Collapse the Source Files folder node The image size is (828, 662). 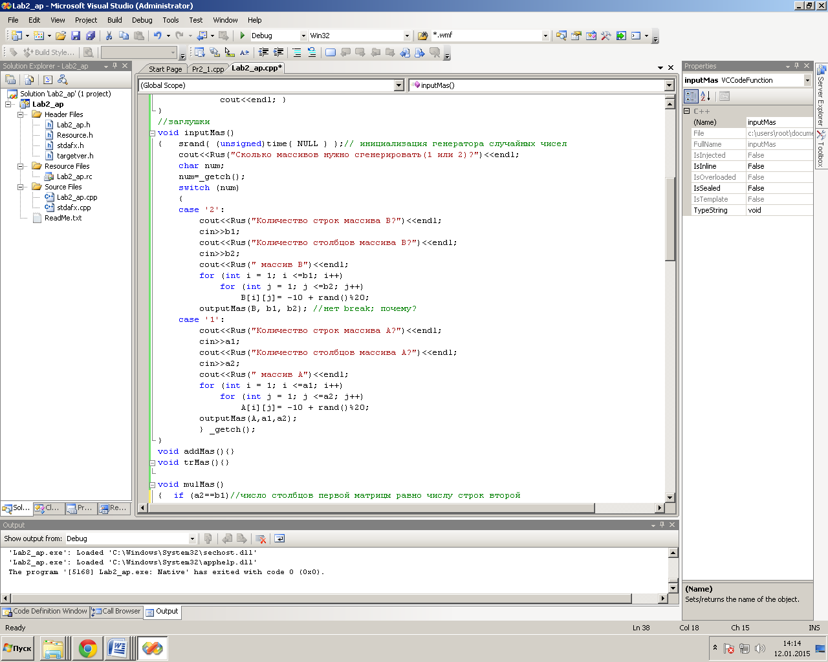[21, 187]
